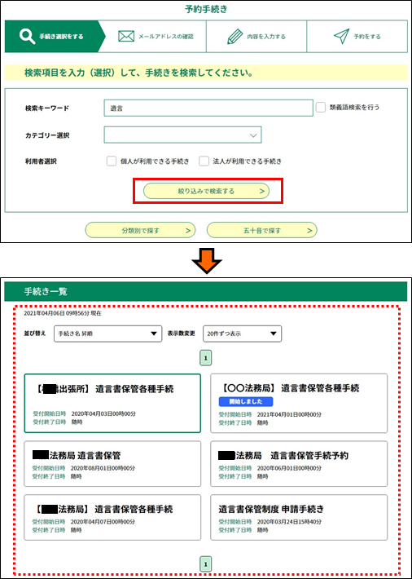Open 遺言書保管制度 申請手続き card
This screenshot has width=412, height=579.
(x=299, y=518)
